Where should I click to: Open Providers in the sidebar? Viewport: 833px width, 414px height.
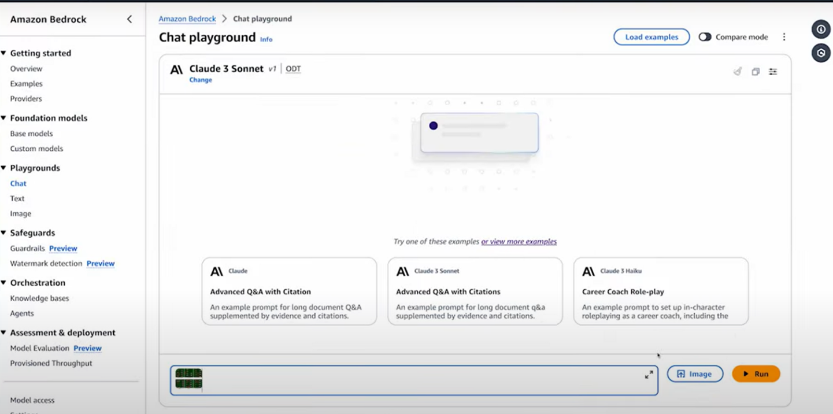click(x=26, y=99)
